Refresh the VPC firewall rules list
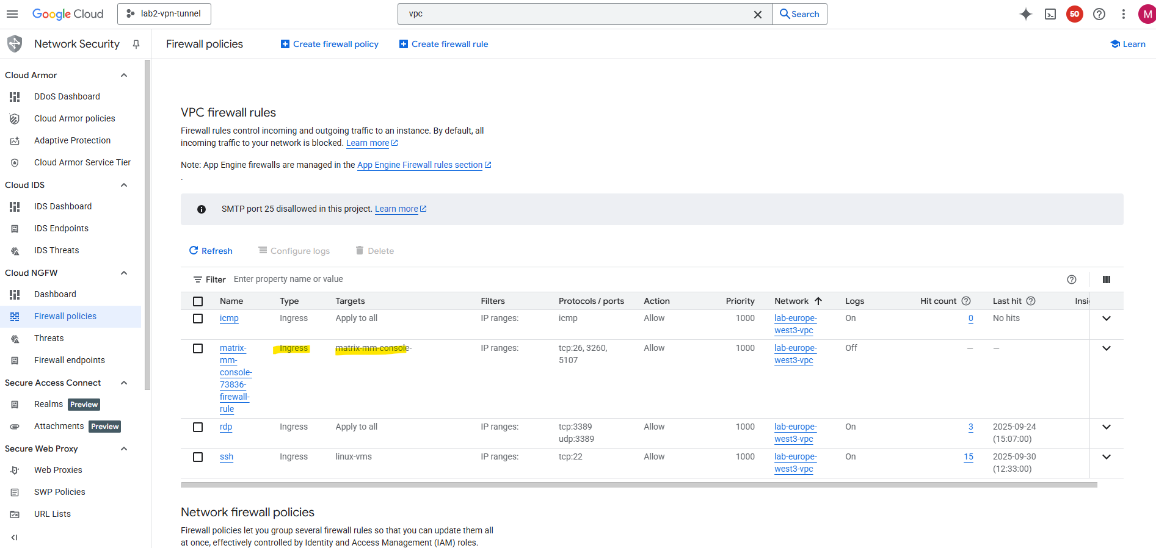The height and width of the screenshot is (548, 1156). pos(211,251)
